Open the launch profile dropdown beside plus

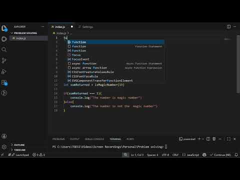pos(203,139)
